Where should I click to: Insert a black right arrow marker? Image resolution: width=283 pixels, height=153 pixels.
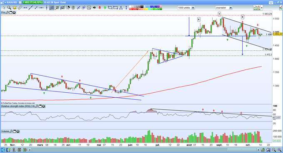click(94, 8)
